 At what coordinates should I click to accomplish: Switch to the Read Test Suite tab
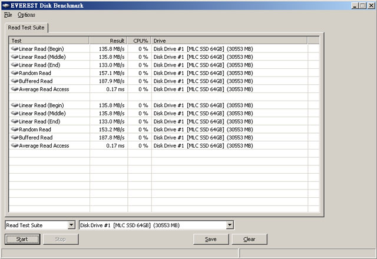(27, 28)
